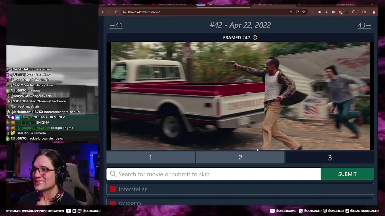Click the Twitch icon in the bottom-left stream banner
This screenshot has width=385, height=216.
tap(80, 211)
